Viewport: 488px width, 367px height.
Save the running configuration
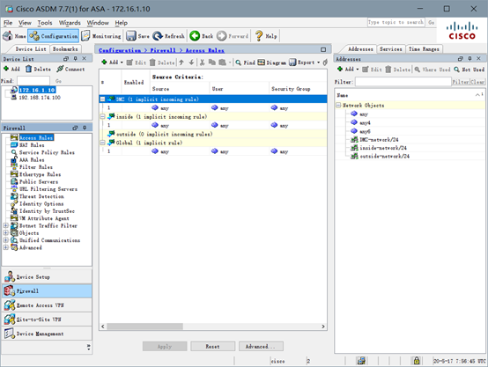(x=137, y=36)
